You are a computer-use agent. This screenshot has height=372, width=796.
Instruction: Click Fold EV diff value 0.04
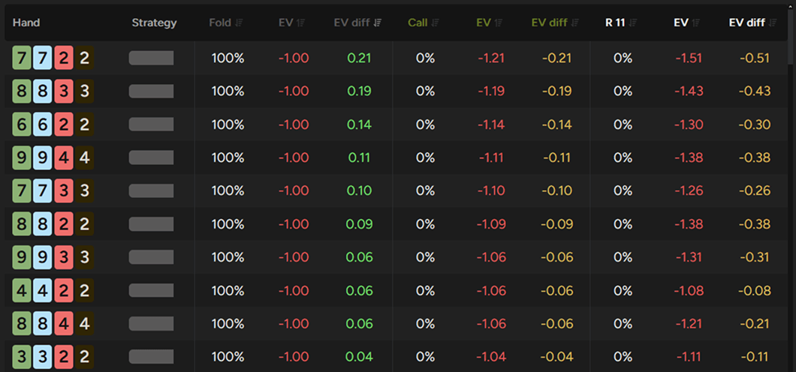[x=360, y=357]
